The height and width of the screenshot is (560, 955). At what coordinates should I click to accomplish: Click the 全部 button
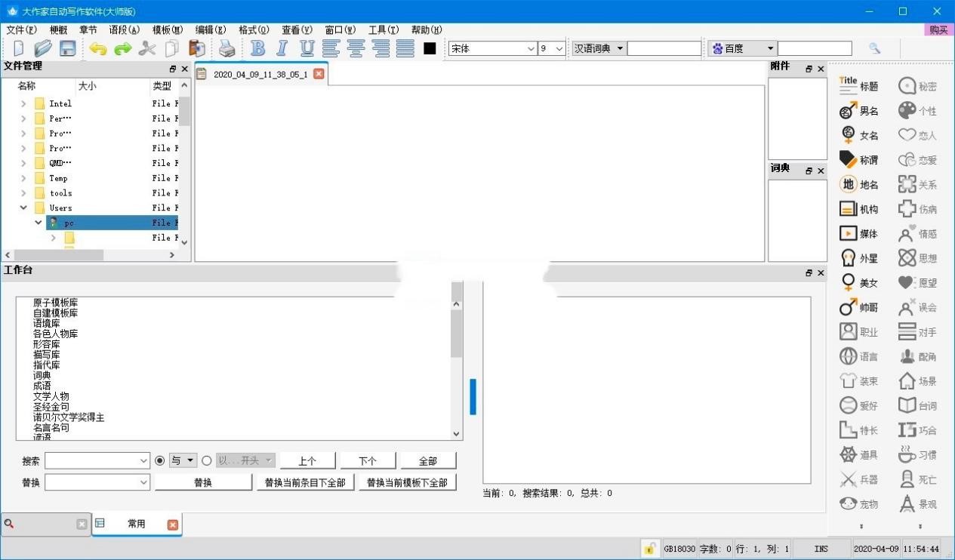point(428,460)
